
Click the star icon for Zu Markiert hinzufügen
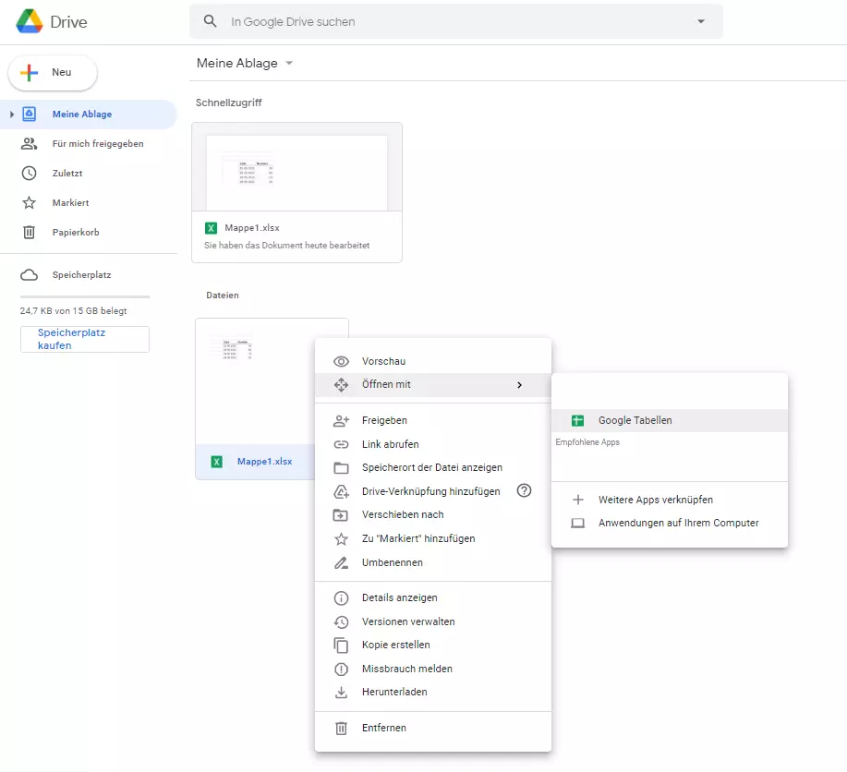coord(341,538)
